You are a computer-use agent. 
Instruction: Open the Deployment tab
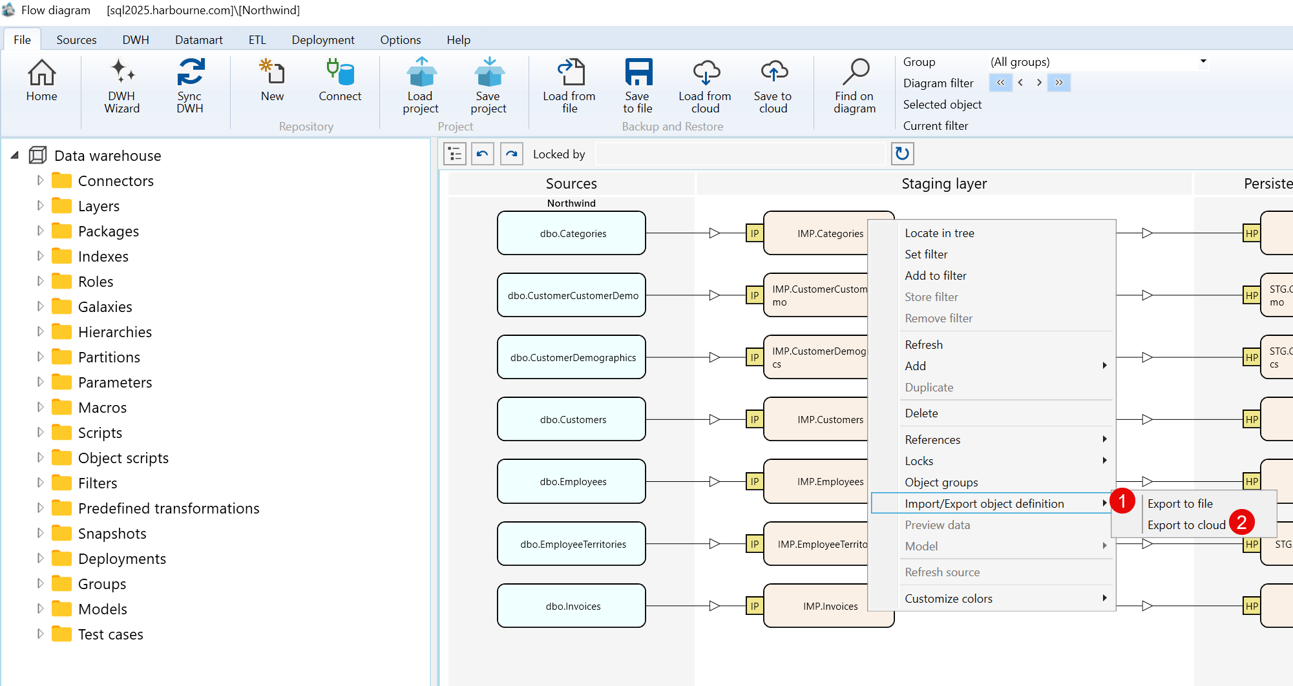(323, 39)
